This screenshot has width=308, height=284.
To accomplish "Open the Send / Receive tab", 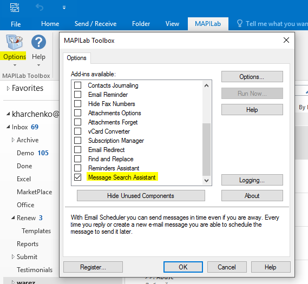I will pyautogui.click(x=95, y=24).
